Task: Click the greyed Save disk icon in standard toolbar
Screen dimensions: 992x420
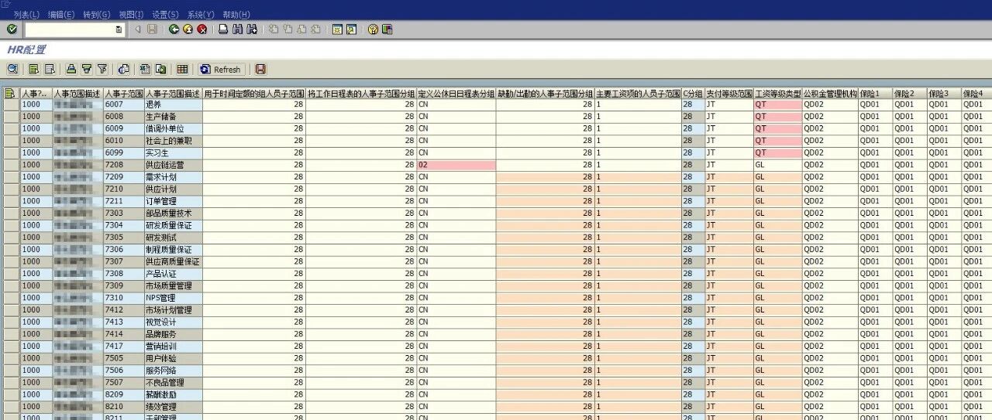Action: click(152, 29)
